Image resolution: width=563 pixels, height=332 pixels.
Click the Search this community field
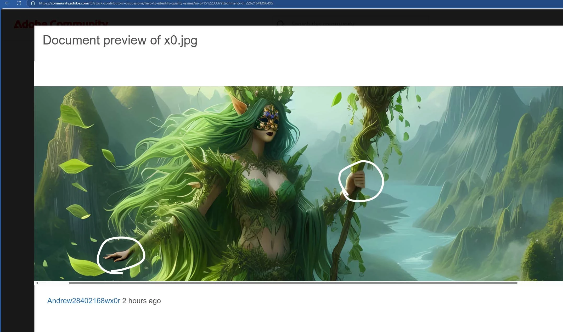[x=323, y=24]
